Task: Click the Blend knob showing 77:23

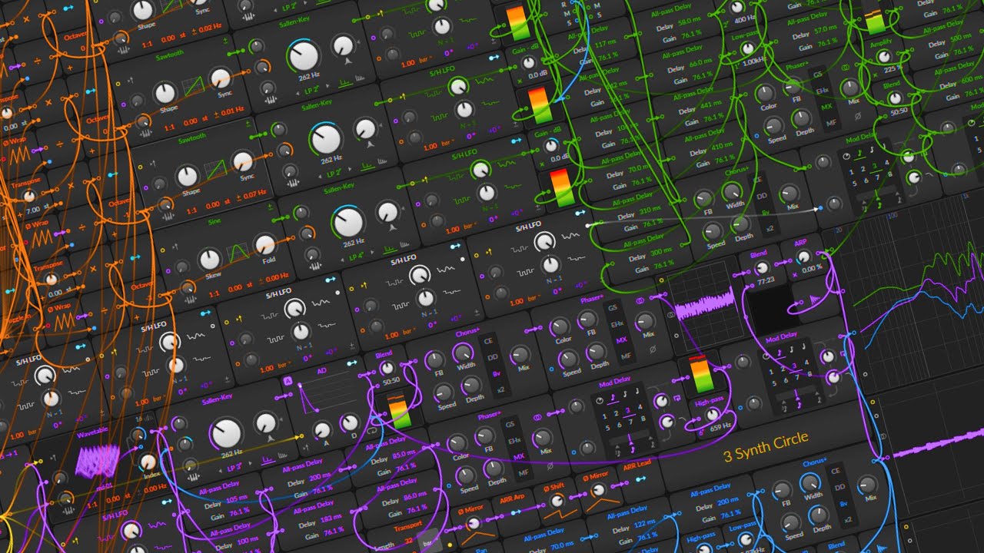Action: [x=761, y=268]
